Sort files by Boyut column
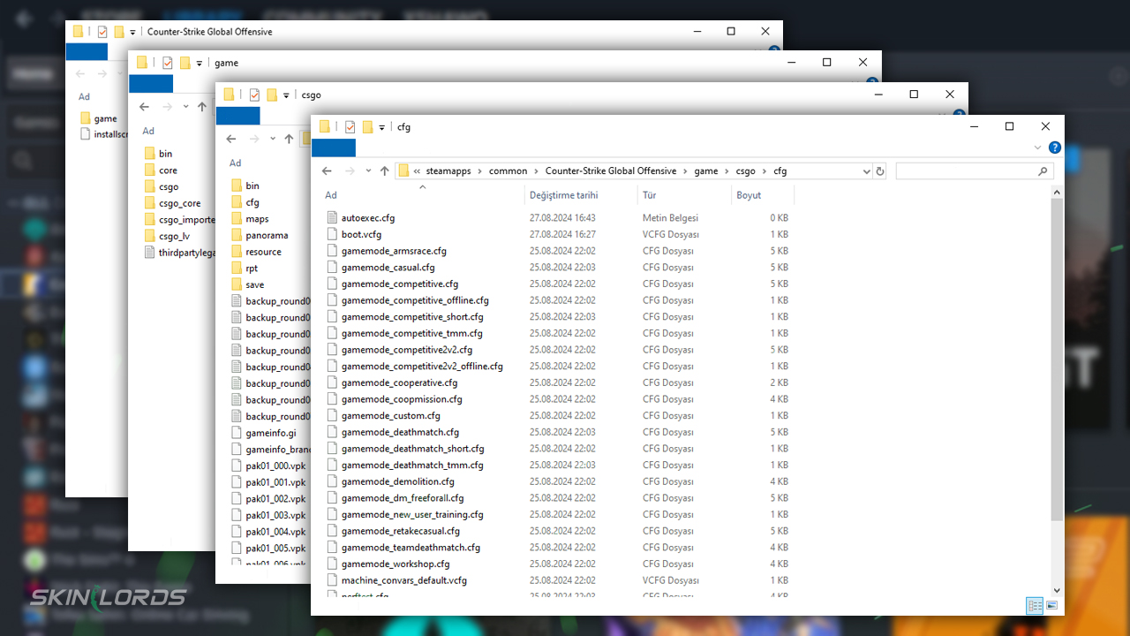The image size is (1130, 636). tap(749, 195)
